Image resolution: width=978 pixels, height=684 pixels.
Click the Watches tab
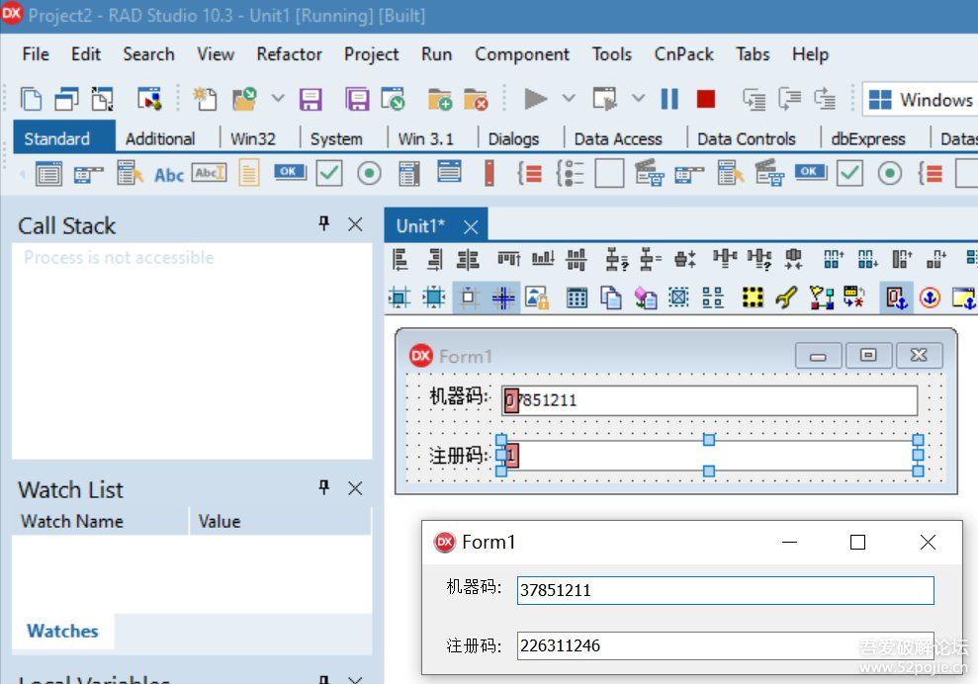62,631
